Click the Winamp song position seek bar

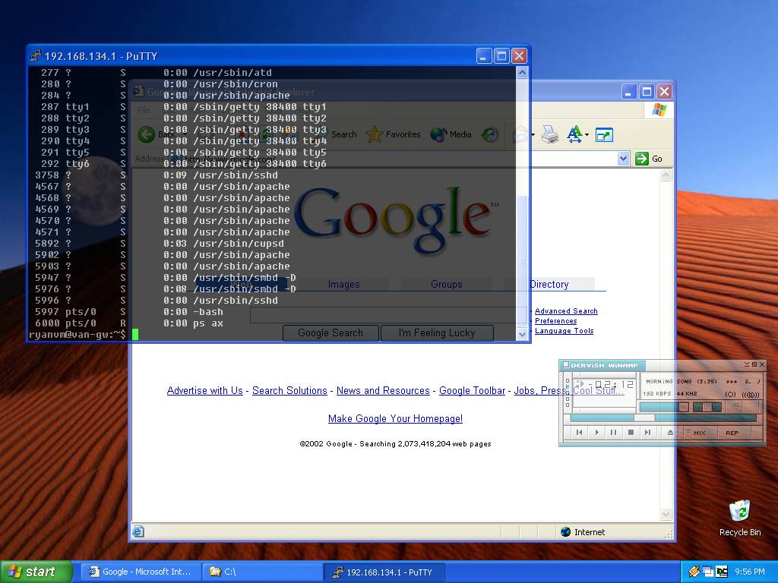click(x=663, y=418)
